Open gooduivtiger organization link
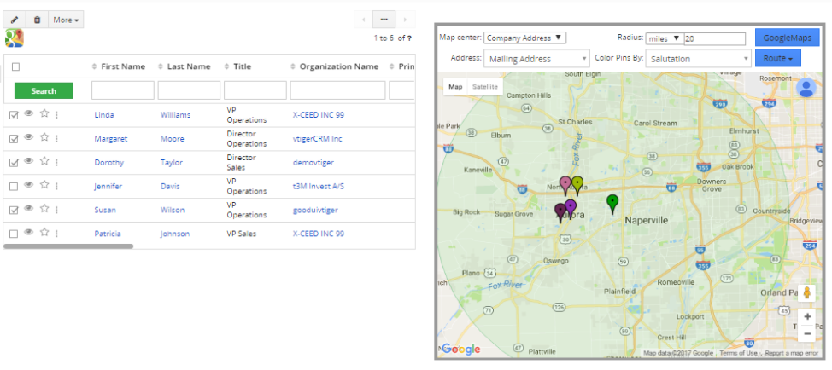This screenshot has height=370, width=832. point(315,210)
